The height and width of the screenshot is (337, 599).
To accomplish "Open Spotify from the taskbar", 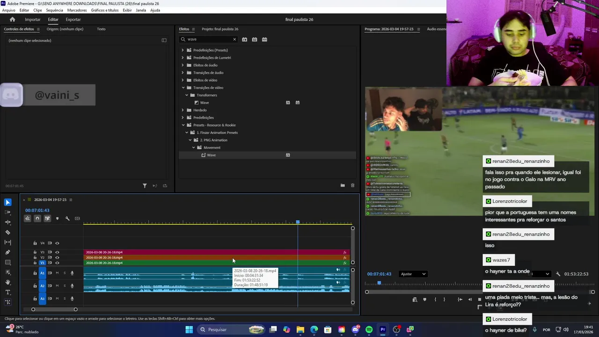I will [x=369, y=330].
